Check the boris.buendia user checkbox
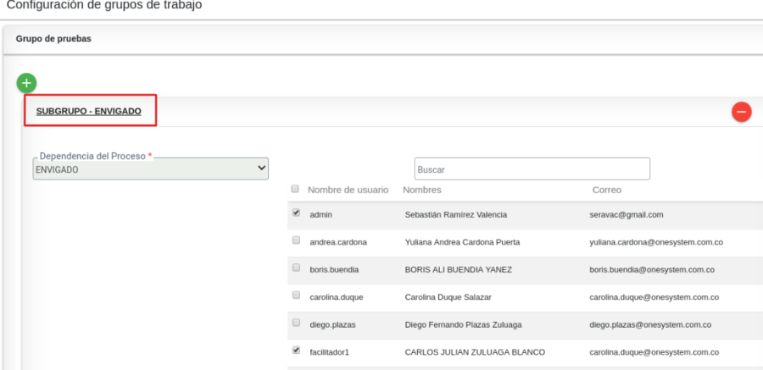Screen dimensions: 763x370 coord(296,268)
